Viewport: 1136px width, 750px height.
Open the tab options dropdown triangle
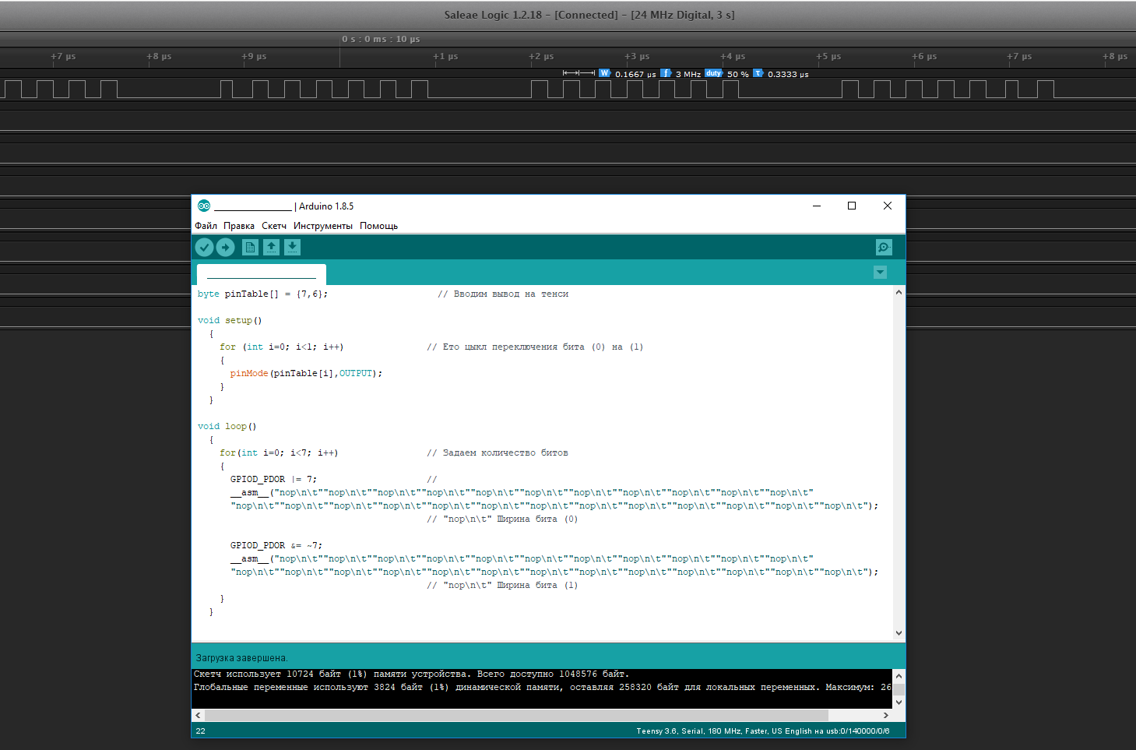pos(880,273)
